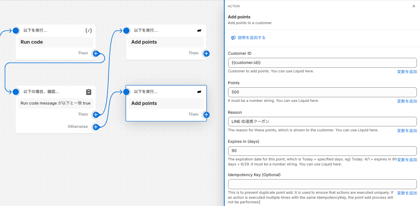Click 変数を追加 under Reason
Viewport: 420px width, 206px height.
pyautogui.click(x=407, y=131)
